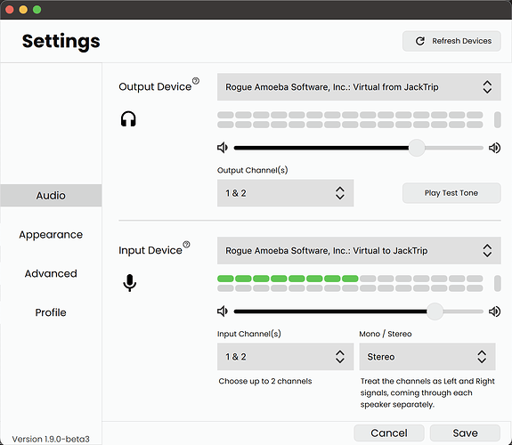Image resolution: width=512 pixels, height=445 pixels.
Task: Close the window with the red button
Action: [x=10, y=10]
